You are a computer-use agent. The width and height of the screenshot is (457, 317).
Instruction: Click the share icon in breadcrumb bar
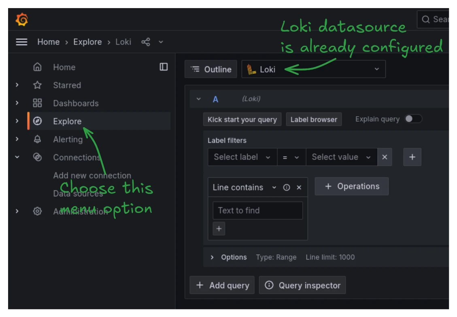[x=146, y=42]
